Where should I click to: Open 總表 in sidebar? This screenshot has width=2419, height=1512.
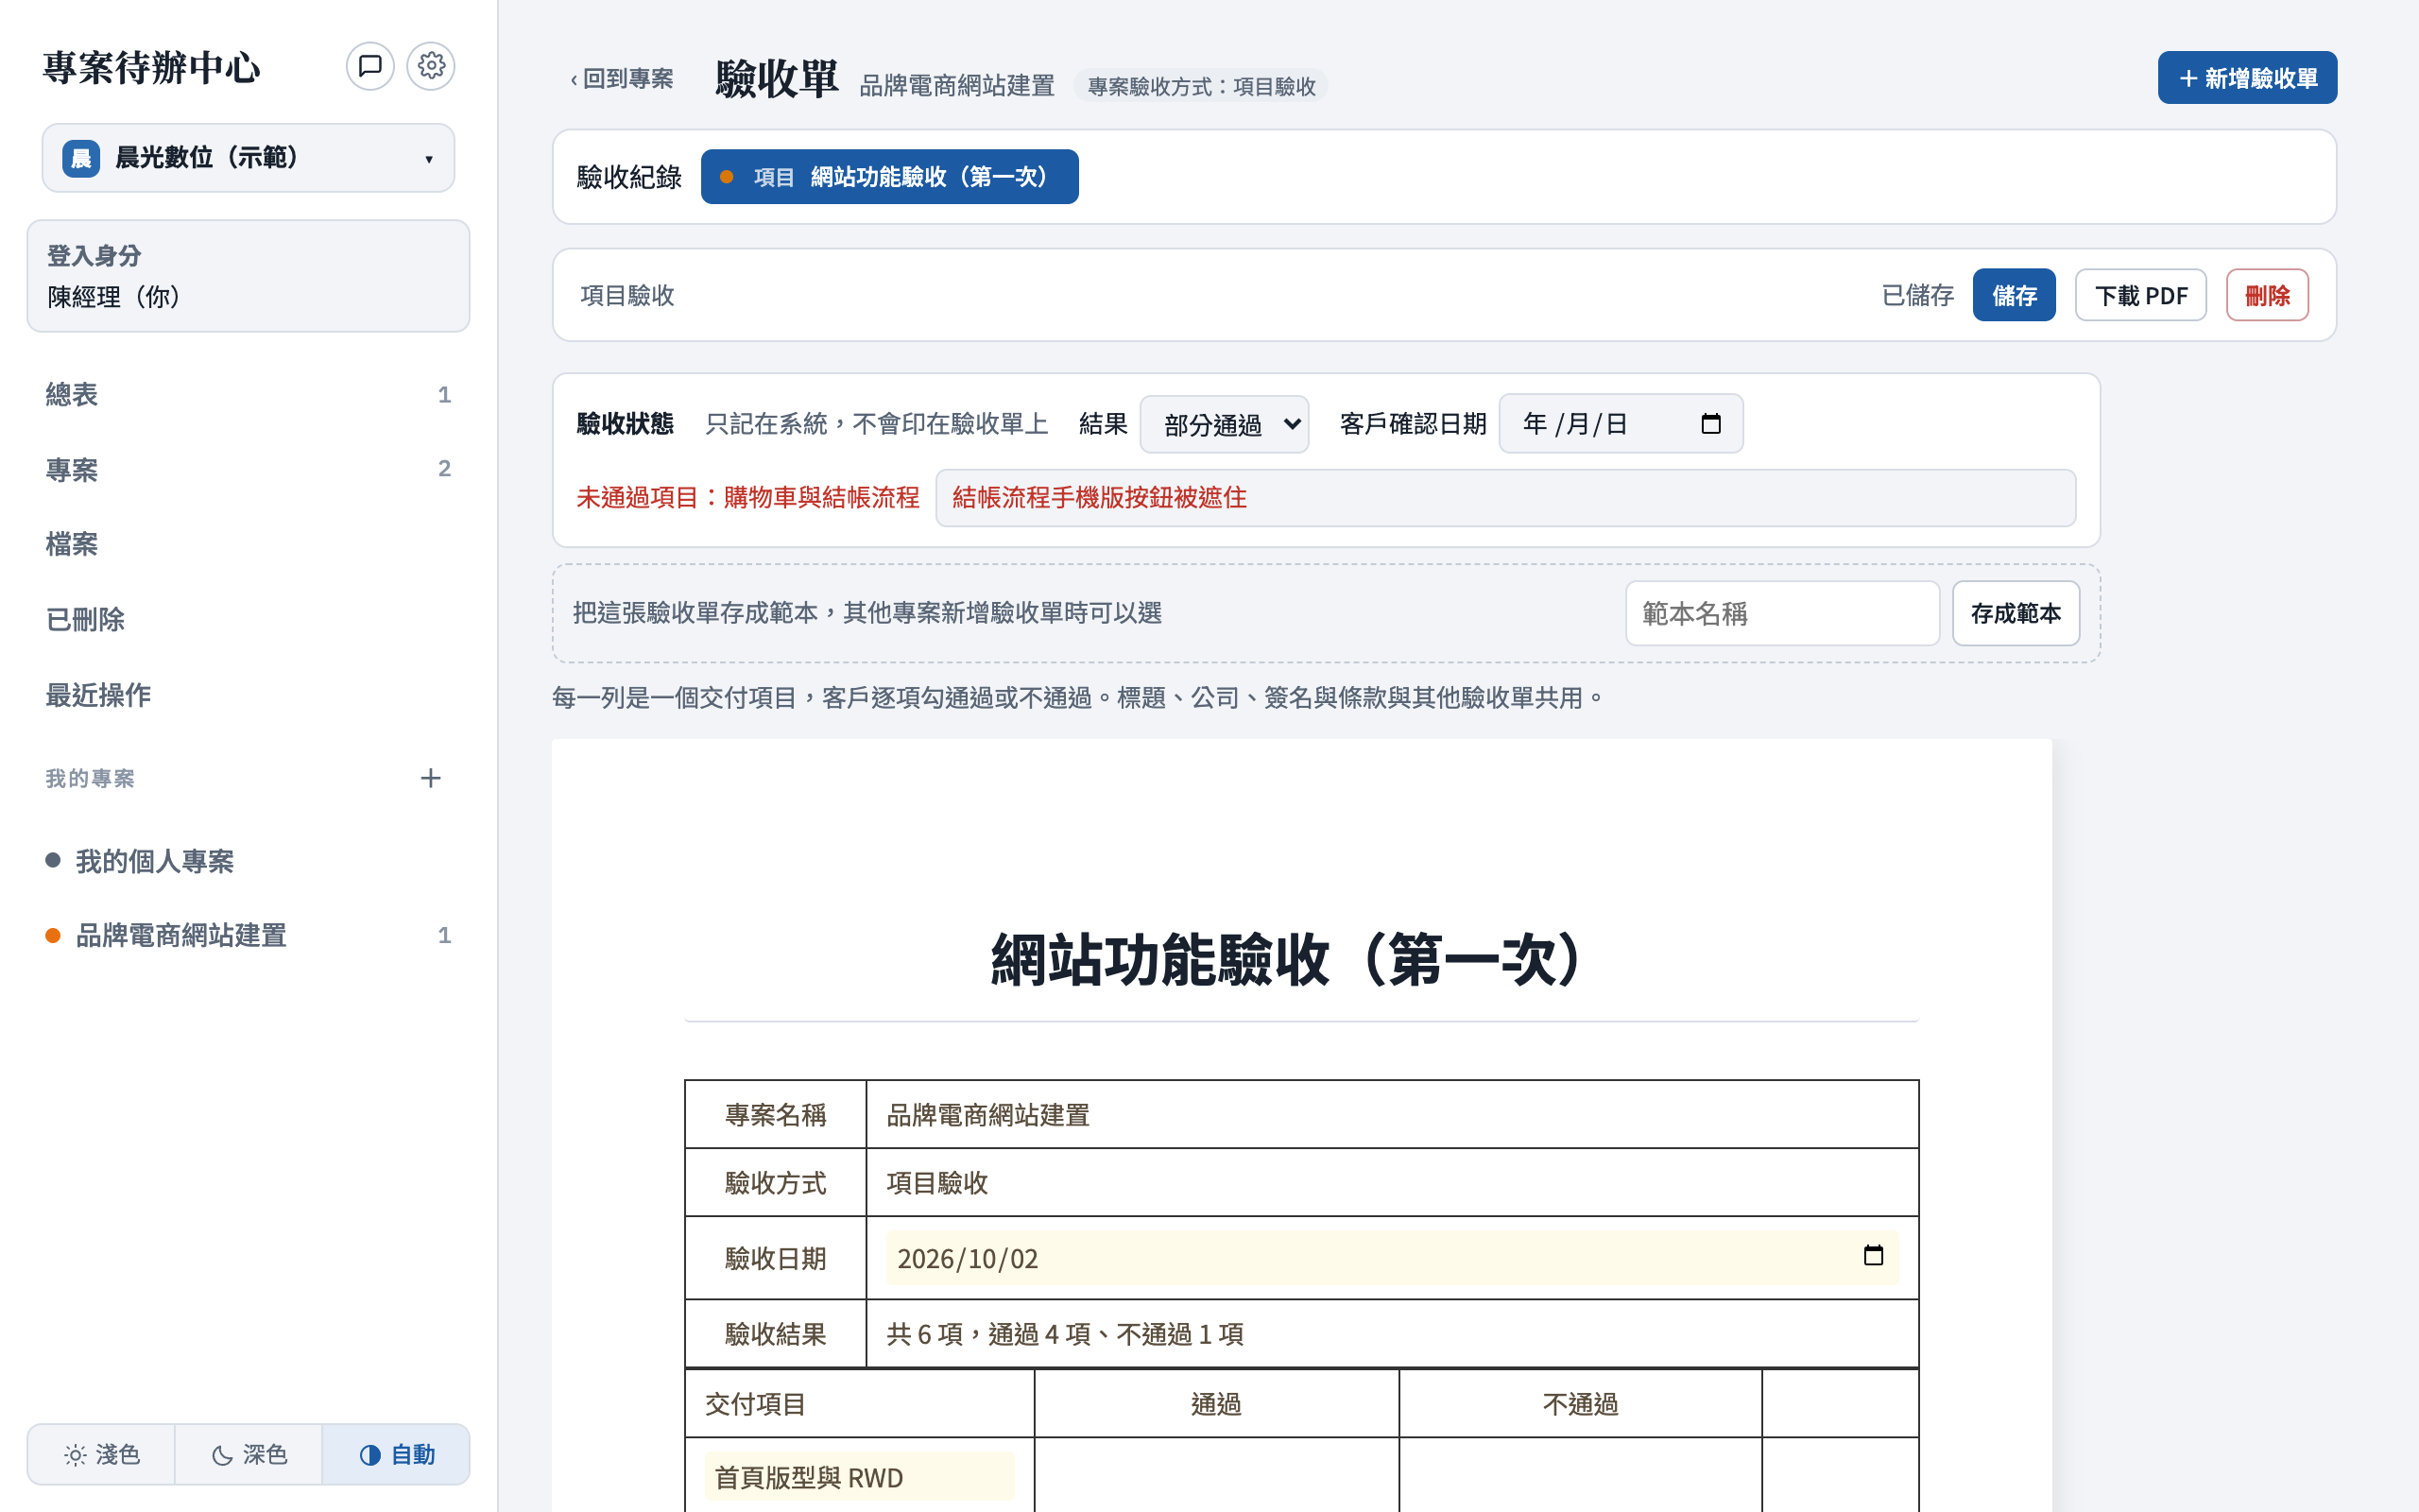(x=248, y=394)
